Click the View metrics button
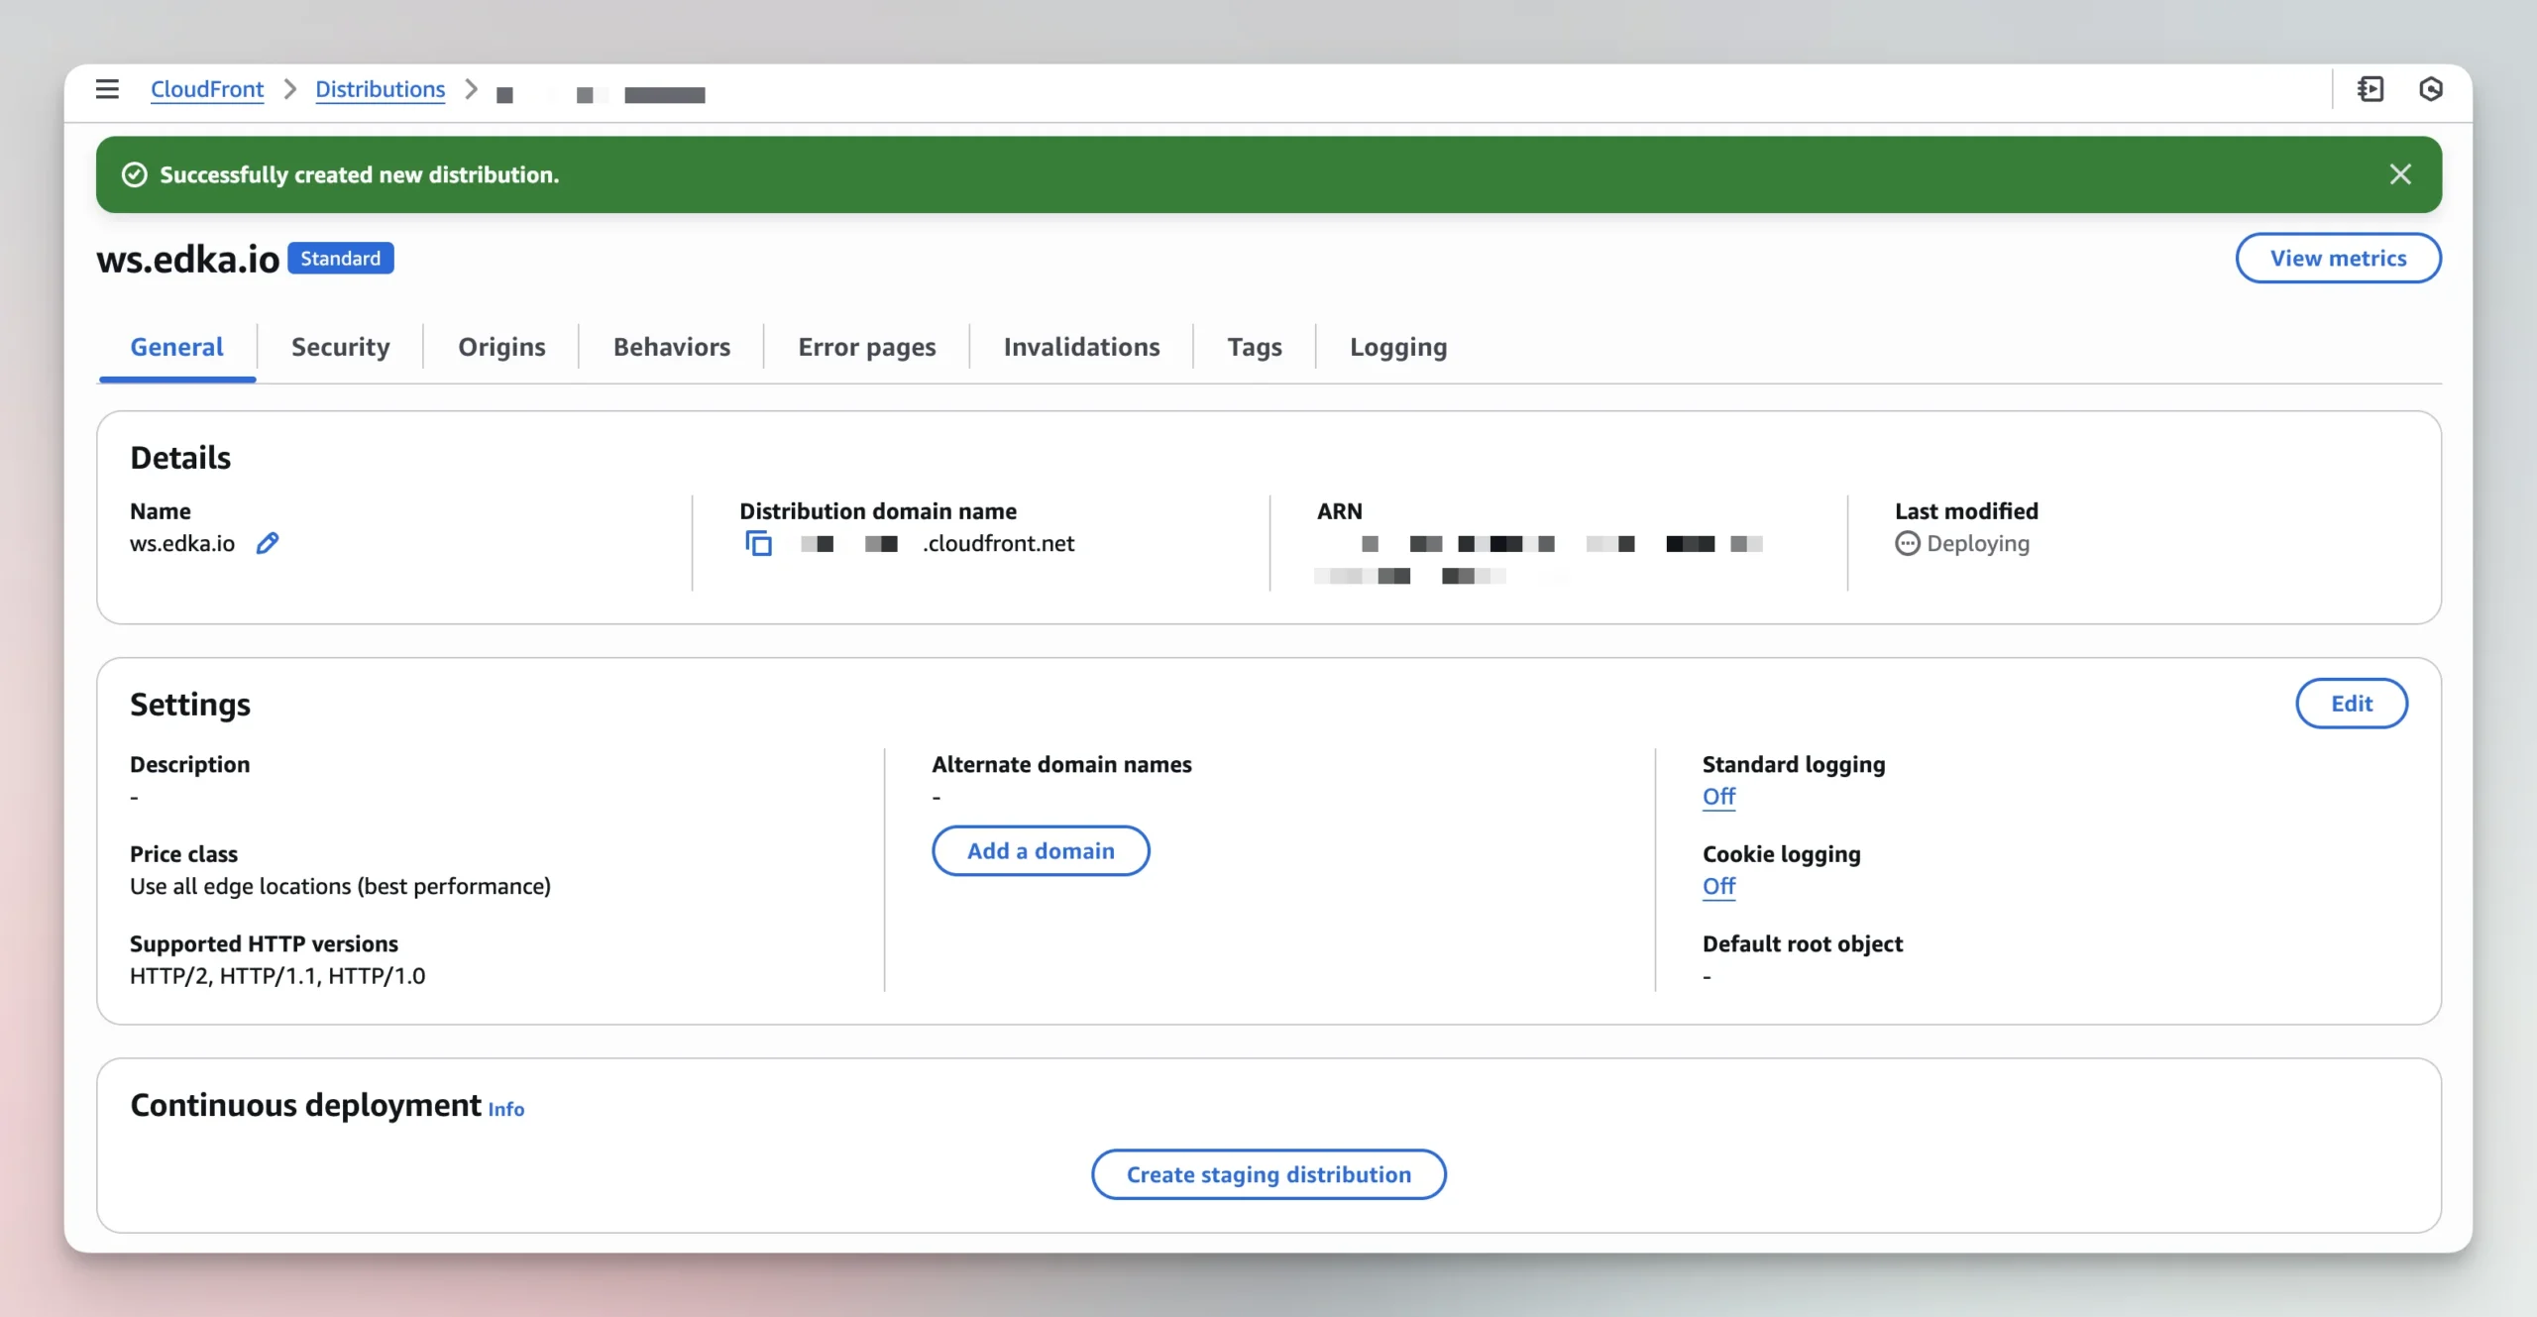 click(2338, 258)
